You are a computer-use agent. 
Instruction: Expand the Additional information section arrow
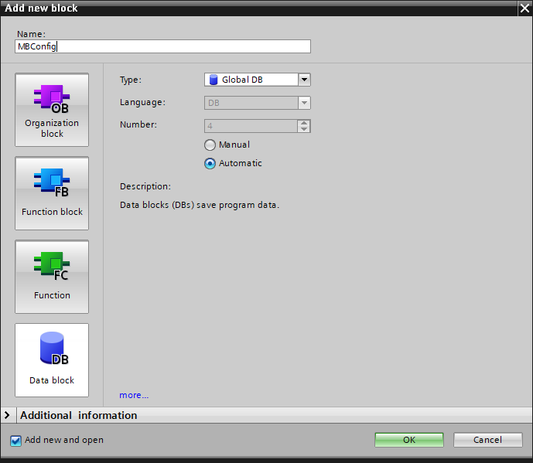[x=7, y=415]
